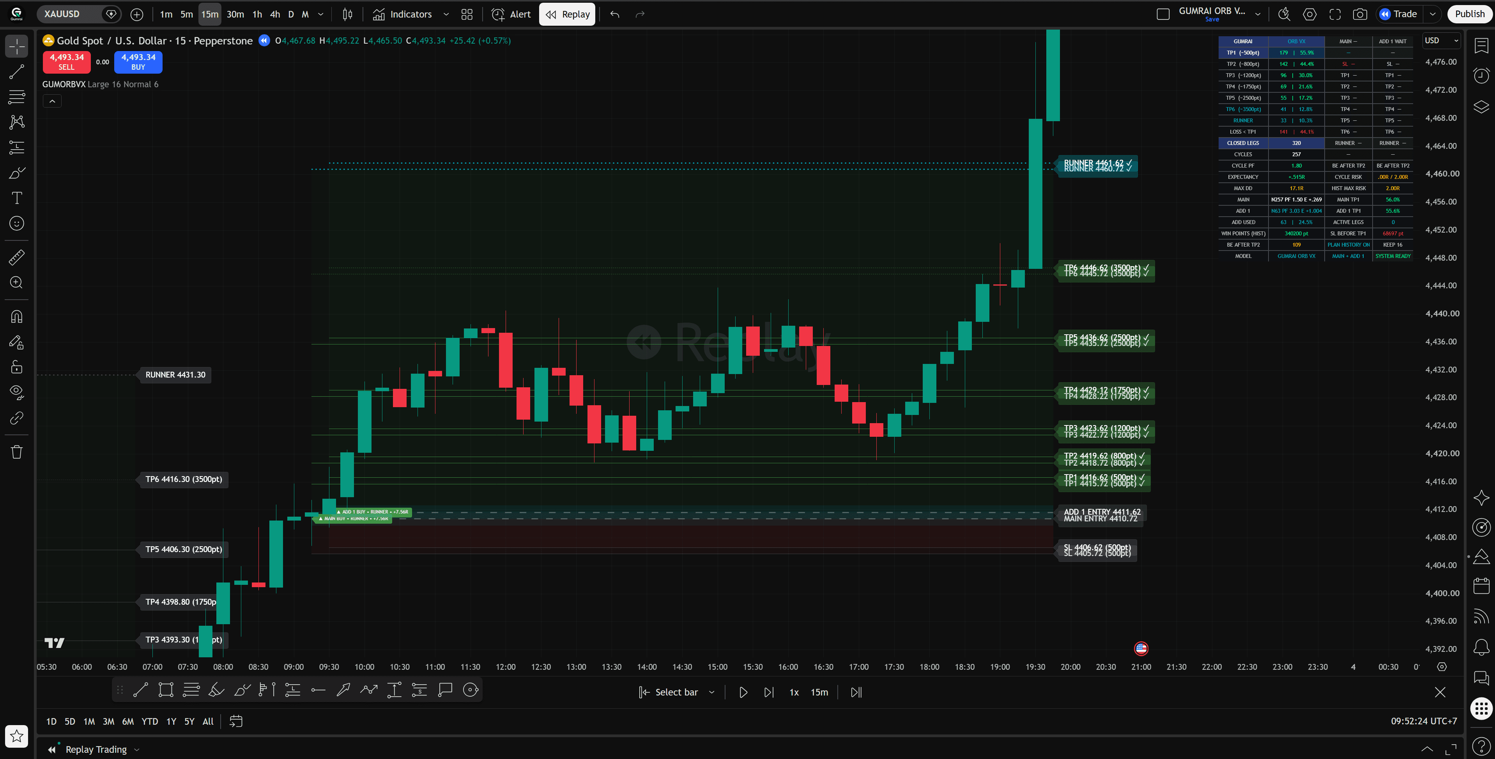Image resolution: width=1495 pixels, height=759 pixels.
Task: Toggle the replay indicator next to Pepperstone
Action: (x=264, y=41)
